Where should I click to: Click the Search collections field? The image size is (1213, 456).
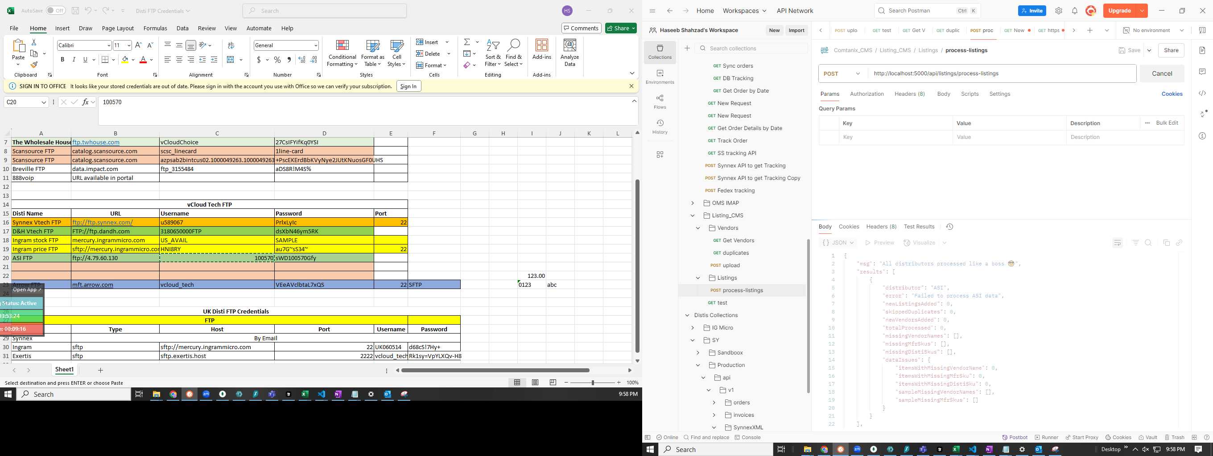(x=751, y=49)
